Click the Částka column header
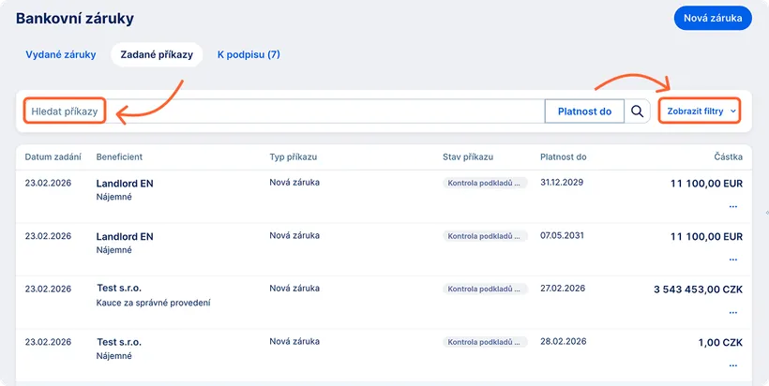The width and height of the screenshot is (769, 386). coord(729,156)
